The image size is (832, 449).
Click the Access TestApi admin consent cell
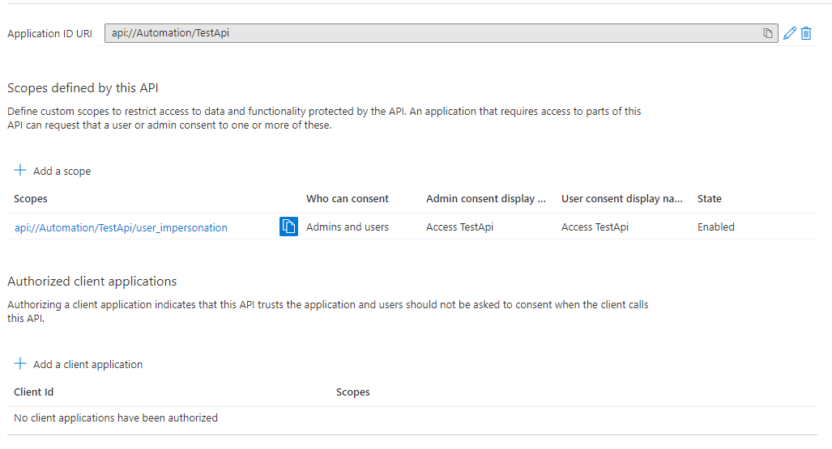459,227
